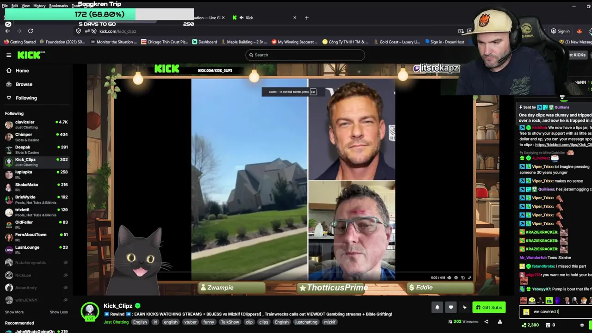
Task: Select luplupka channel in sidebar
Action: 36,174
